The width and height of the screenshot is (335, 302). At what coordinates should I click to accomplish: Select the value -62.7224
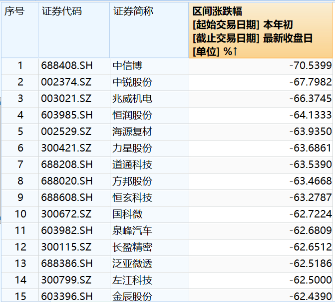311,214
